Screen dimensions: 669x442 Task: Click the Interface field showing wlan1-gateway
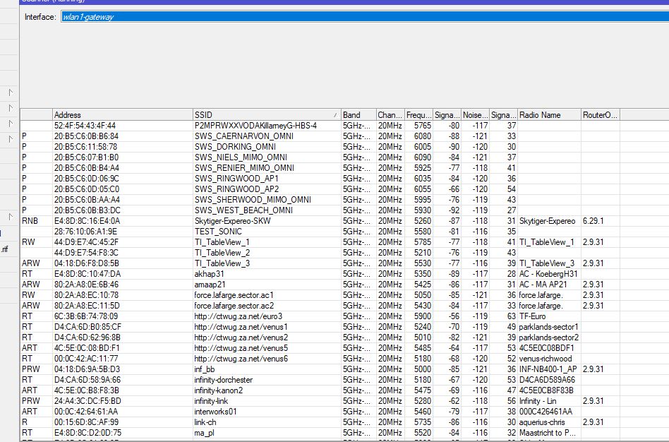point(353,17)
